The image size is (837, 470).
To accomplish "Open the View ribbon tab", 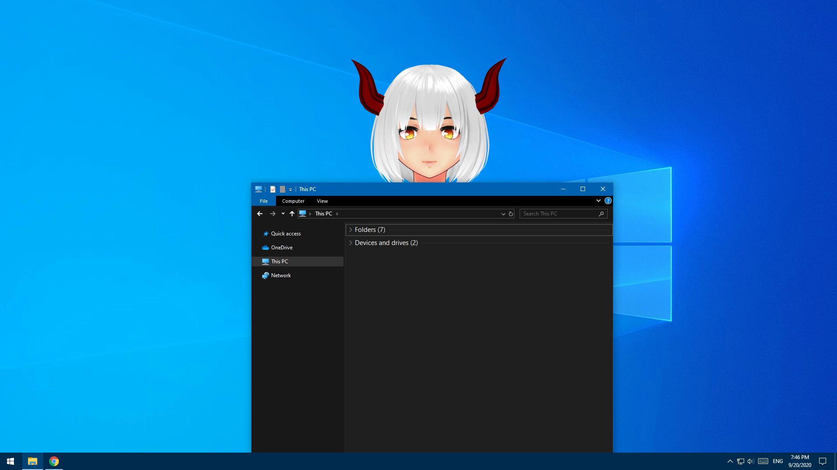I will pos(322,201).
